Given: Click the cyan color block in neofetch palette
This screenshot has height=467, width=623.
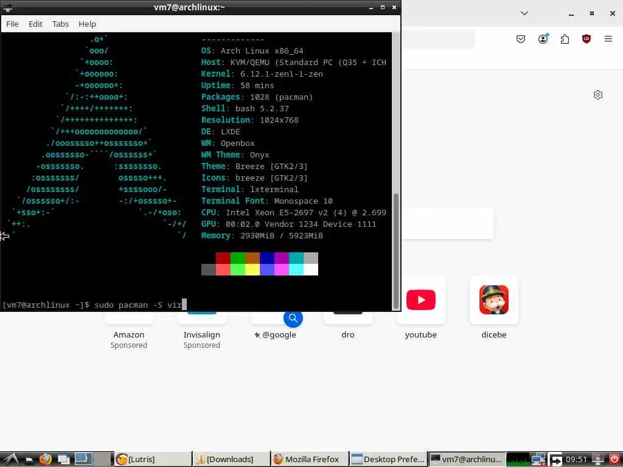Looking at the screenshot, I should click(296, 258).
